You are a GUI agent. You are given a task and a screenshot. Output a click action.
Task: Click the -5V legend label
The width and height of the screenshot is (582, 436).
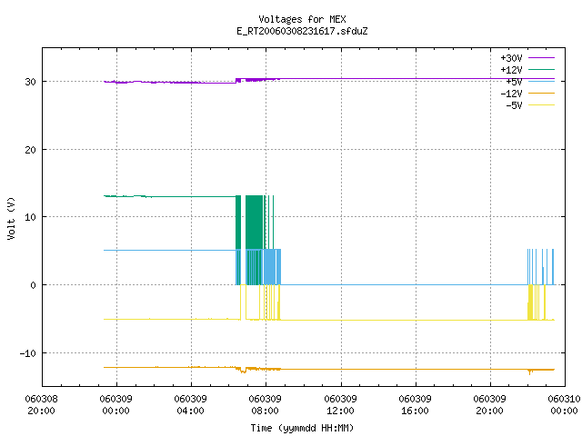pyautogui.click(x=514, y=105)
